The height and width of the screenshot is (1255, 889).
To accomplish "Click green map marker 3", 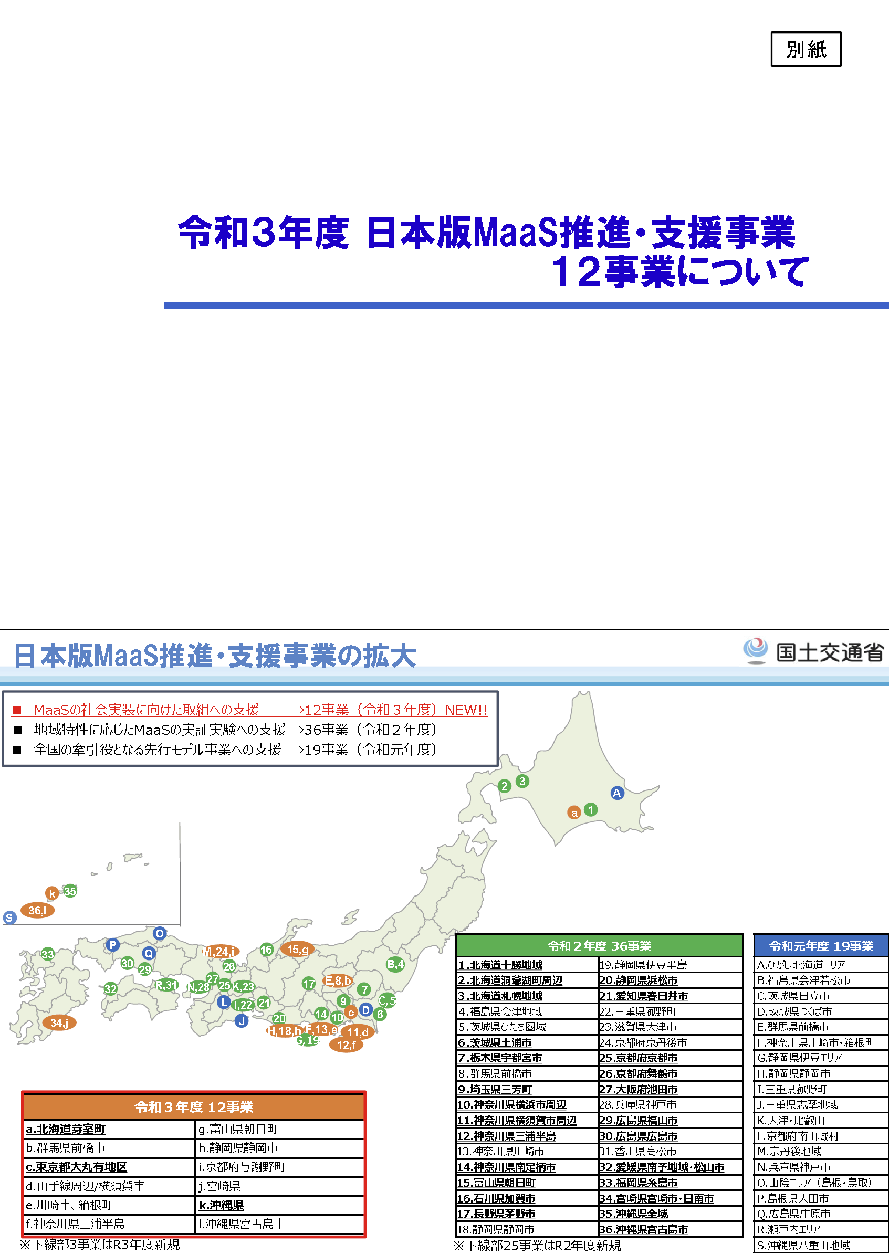I will (x=522, y=781).
